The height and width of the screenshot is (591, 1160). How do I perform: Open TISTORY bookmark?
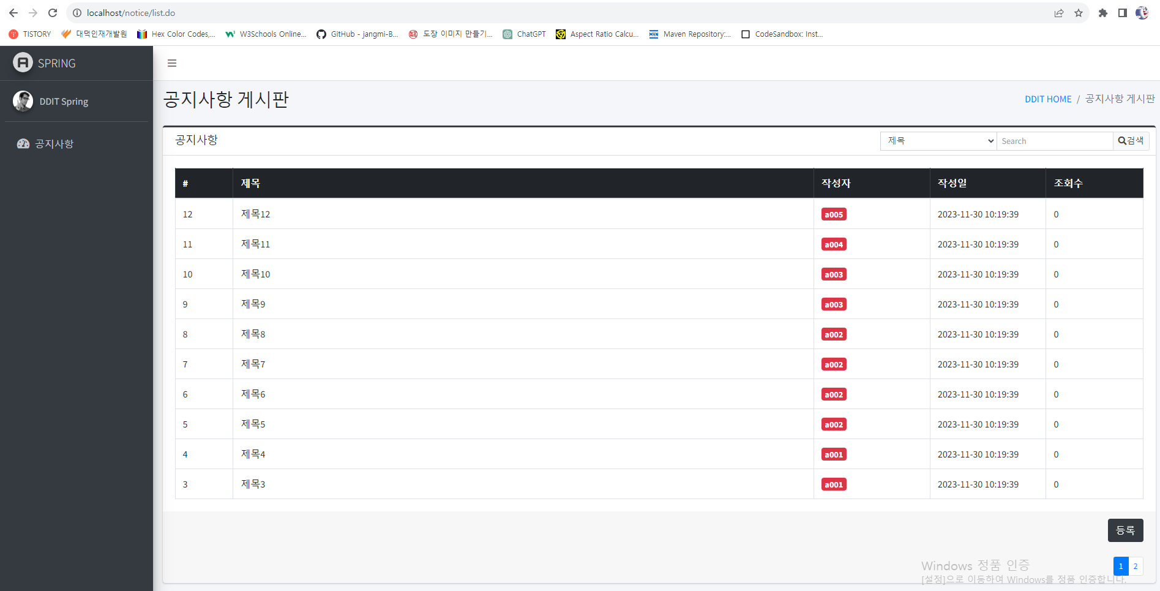[30, 34]
